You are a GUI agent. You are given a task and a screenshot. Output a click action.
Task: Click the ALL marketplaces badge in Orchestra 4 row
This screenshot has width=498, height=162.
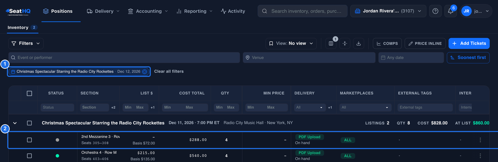(x=348, y=156)
